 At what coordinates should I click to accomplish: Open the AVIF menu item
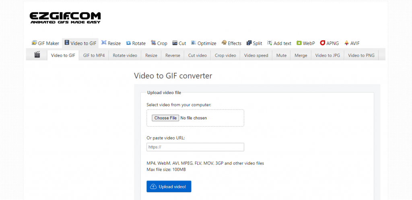pyautogui.click(x=352, y=43)
